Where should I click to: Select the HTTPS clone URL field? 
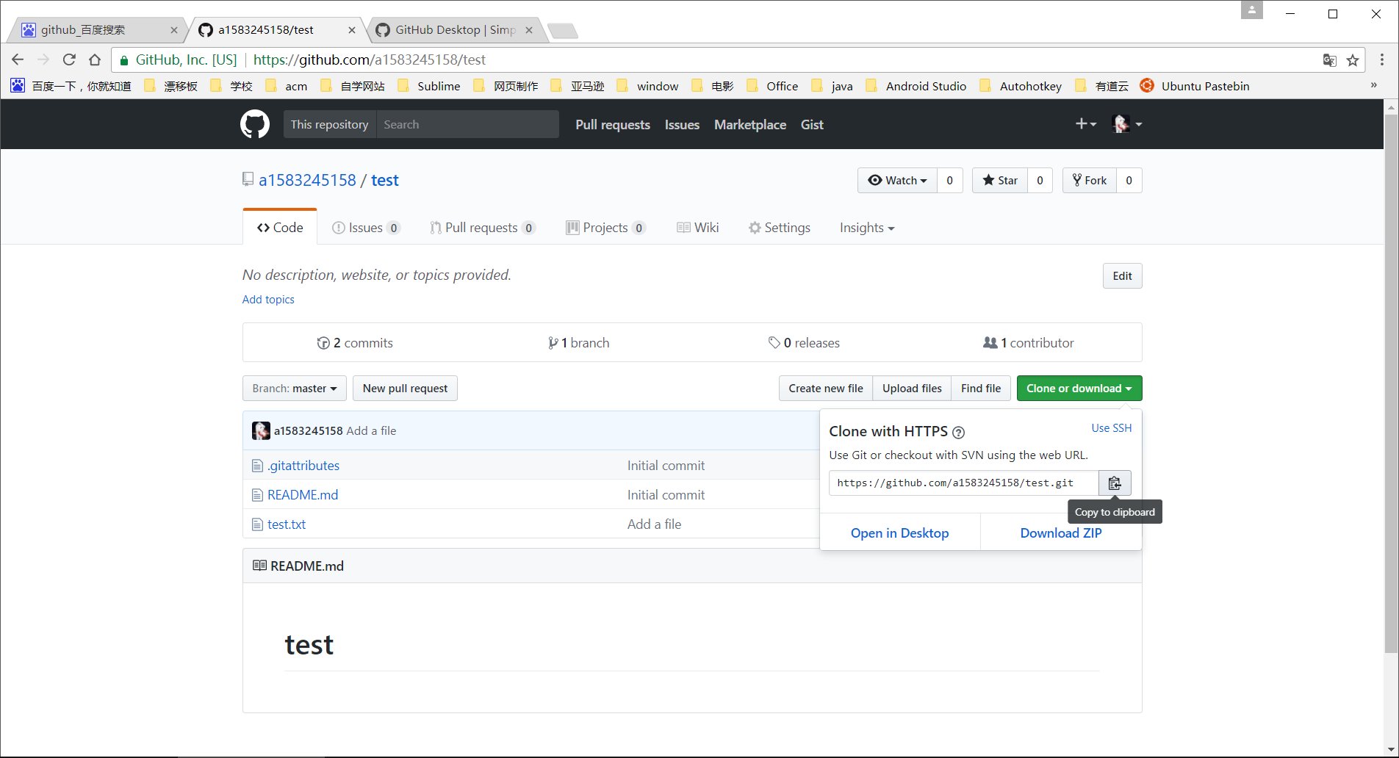[964, 483]
